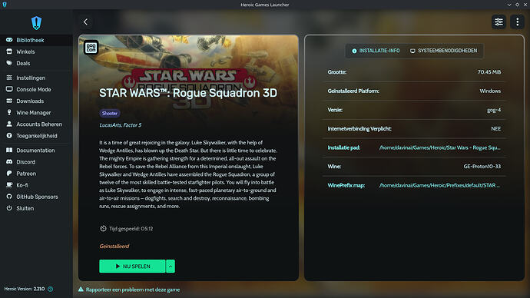Click the Windows platform value
Image resolution: width=530 pixels, height=298 pixels.
click(490, 91)
